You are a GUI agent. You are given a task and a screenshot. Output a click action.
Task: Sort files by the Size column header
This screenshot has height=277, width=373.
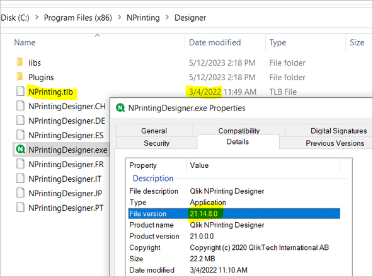click(x=357, y=42)
